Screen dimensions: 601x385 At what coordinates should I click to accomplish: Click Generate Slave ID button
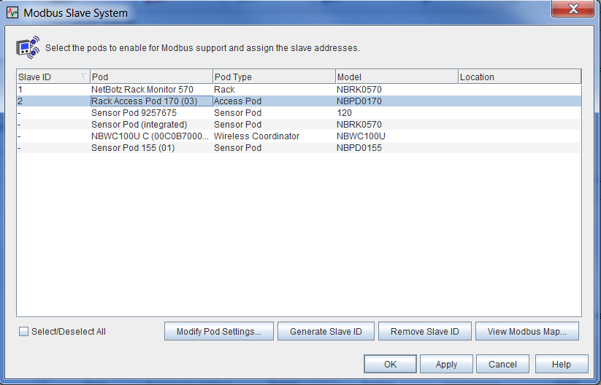(326, 332)
